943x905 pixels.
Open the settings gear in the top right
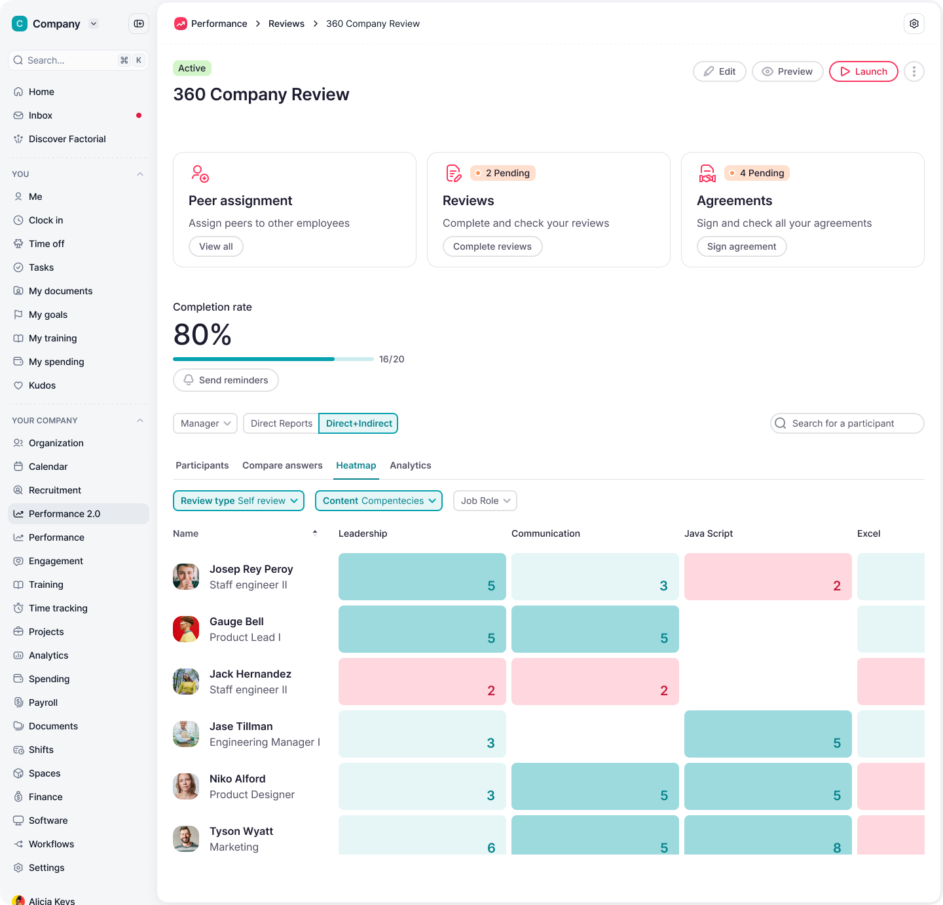click(914, 24)
